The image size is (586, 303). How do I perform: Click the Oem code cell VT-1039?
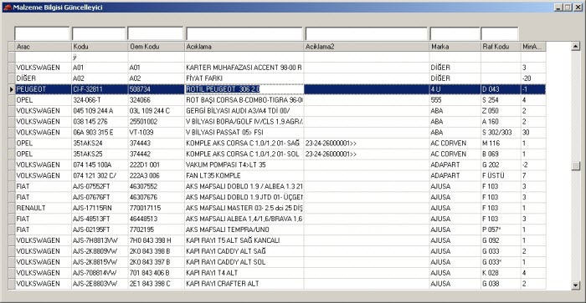[157, 133]
